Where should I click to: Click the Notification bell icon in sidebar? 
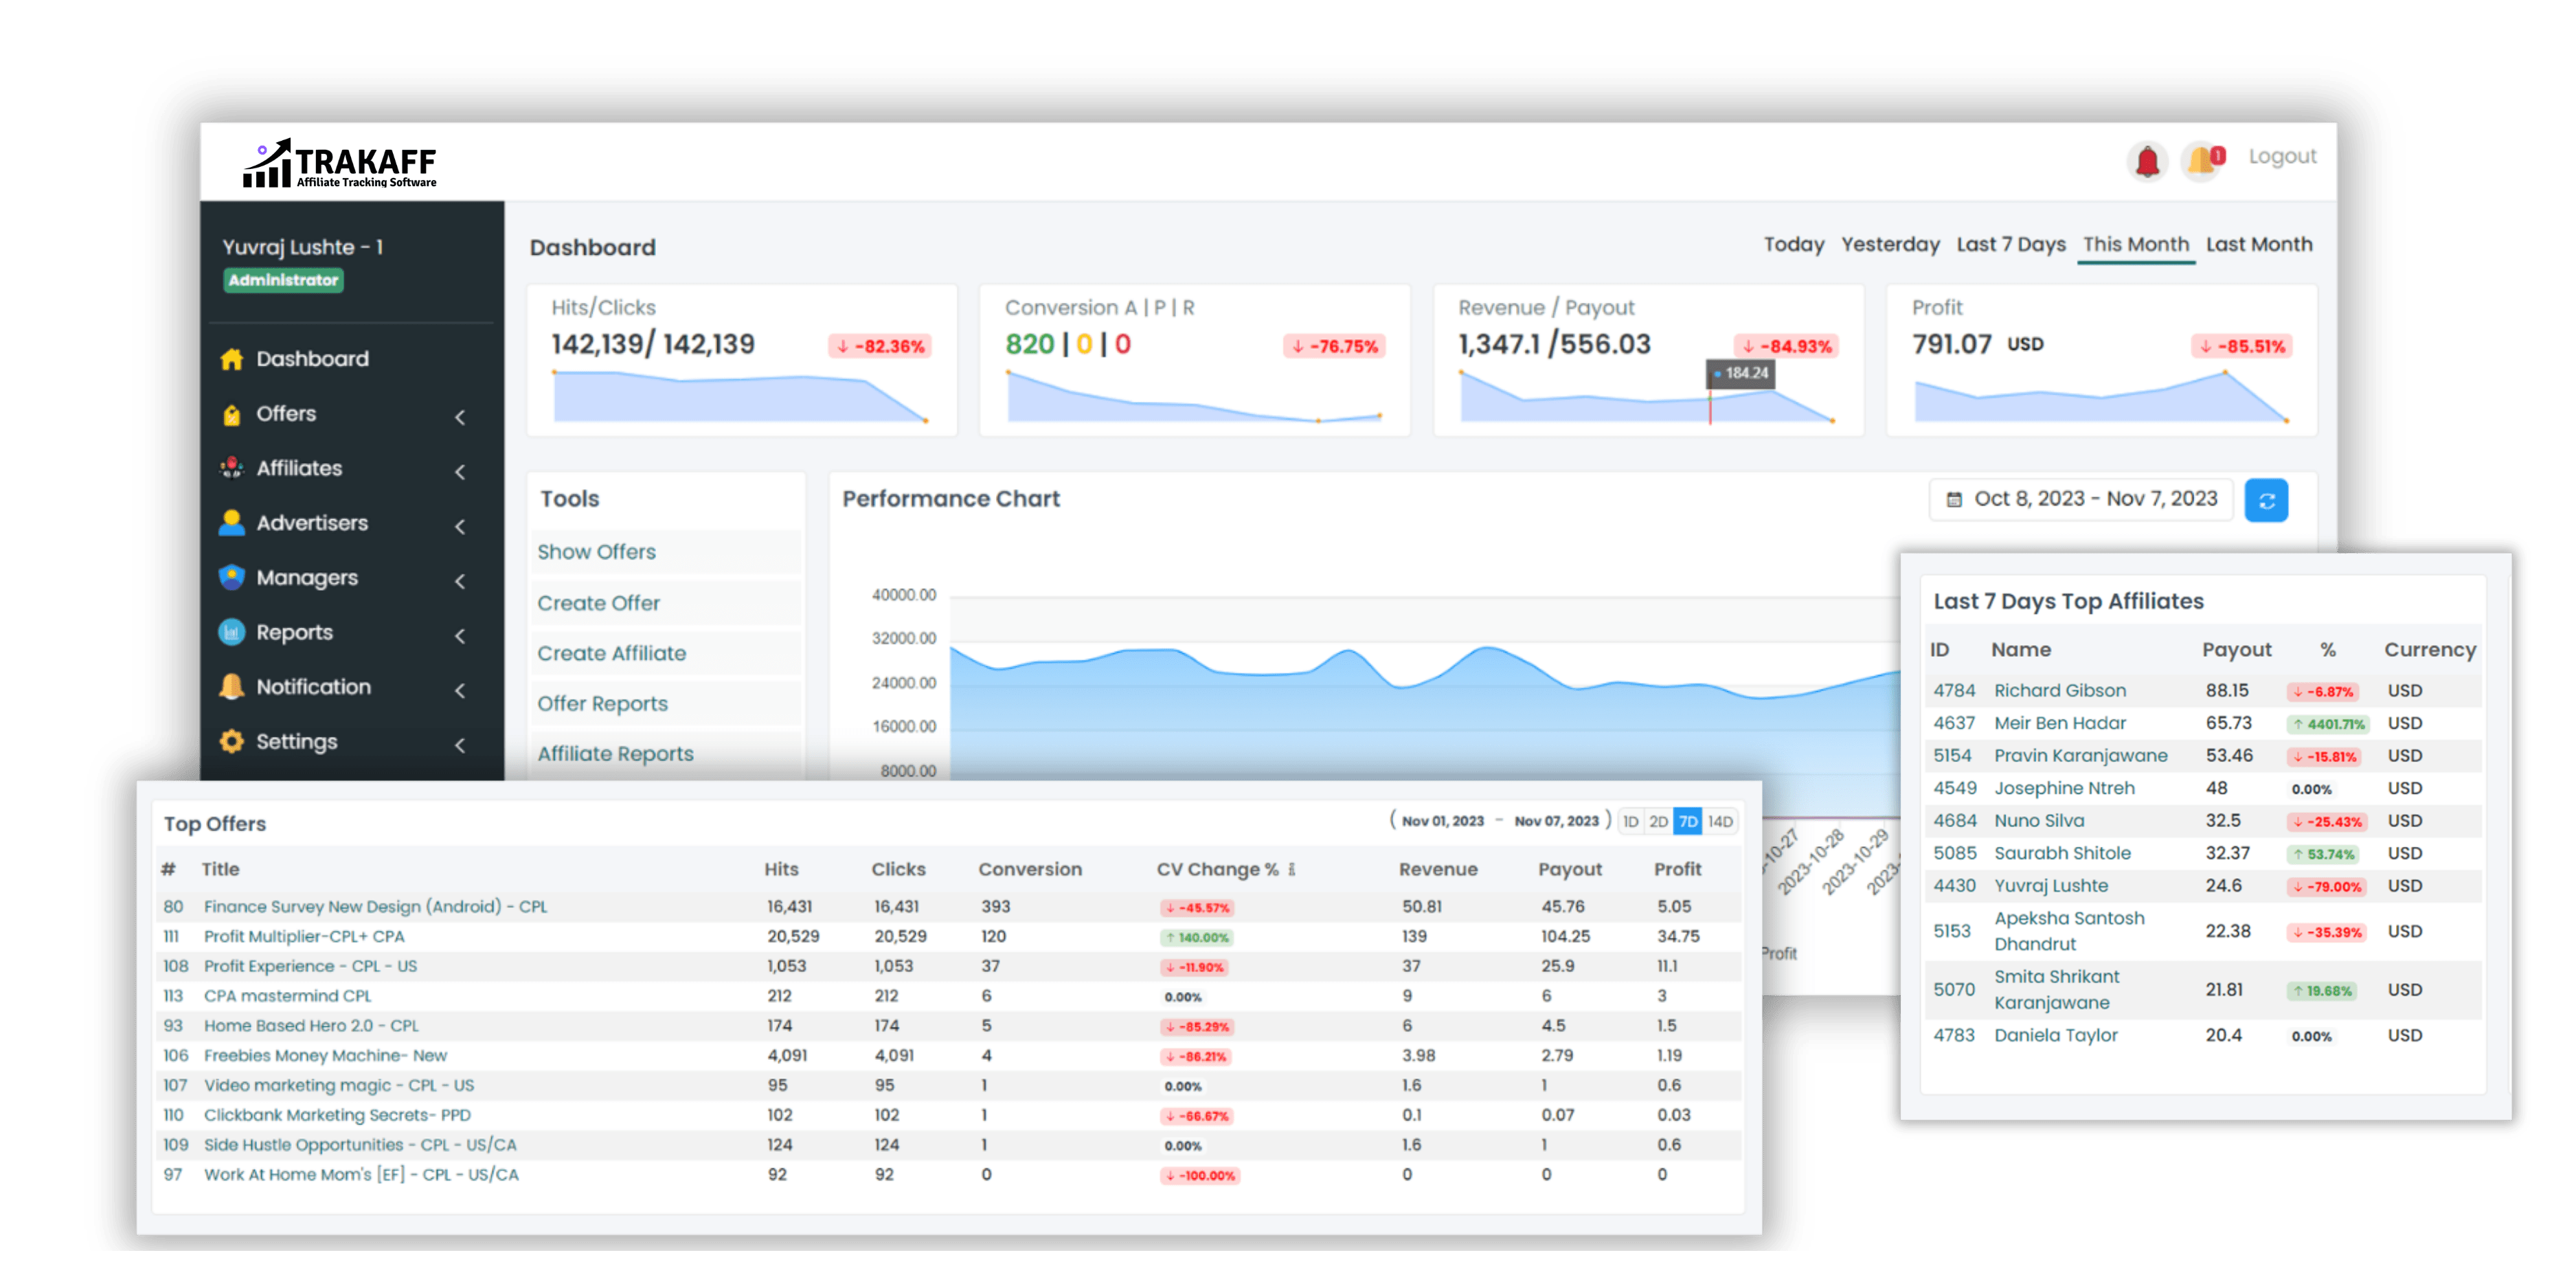(x=233, y=687)
